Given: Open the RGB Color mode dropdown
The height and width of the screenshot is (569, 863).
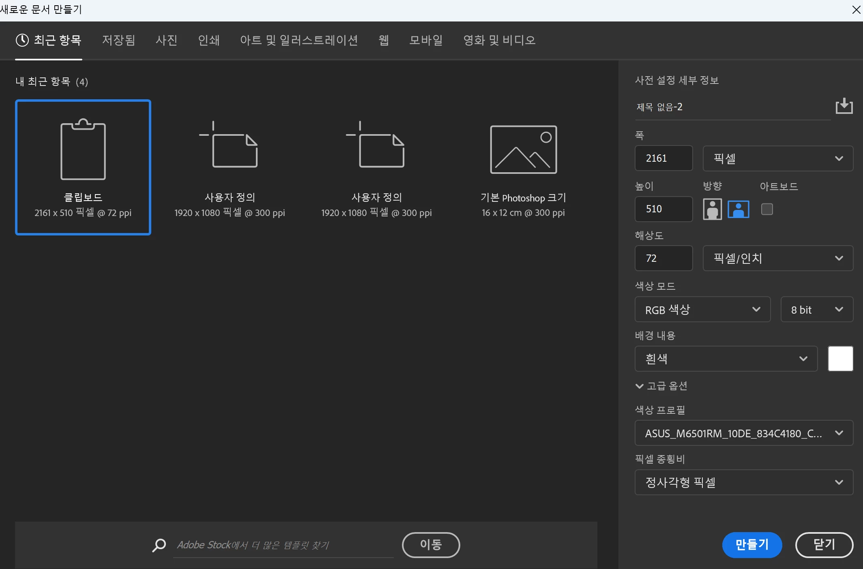Looking at the screenshot, I should (702, 310).
